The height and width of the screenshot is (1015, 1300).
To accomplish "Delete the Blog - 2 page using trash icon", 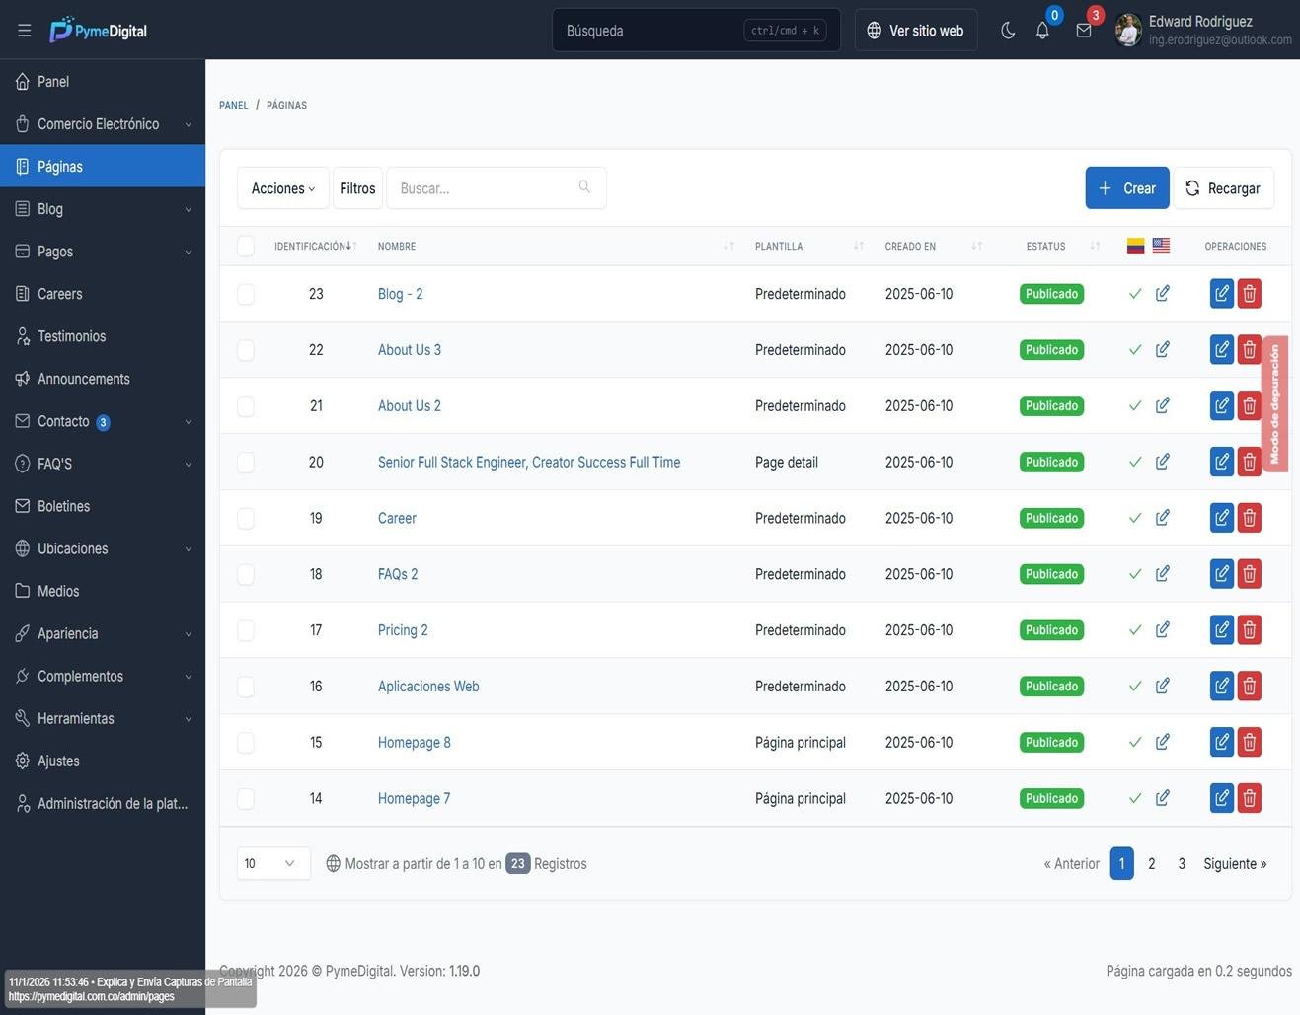I will tap(1248, 292).
